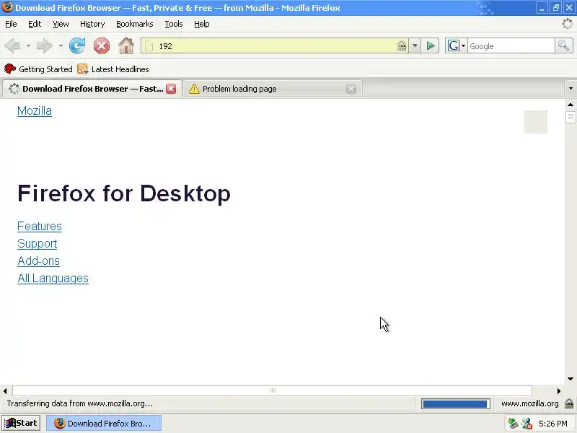Click the www.mozilla.org status bar text
Image resolution: width=577 pixels, height=433 pixels.
(x=530, y=403)
